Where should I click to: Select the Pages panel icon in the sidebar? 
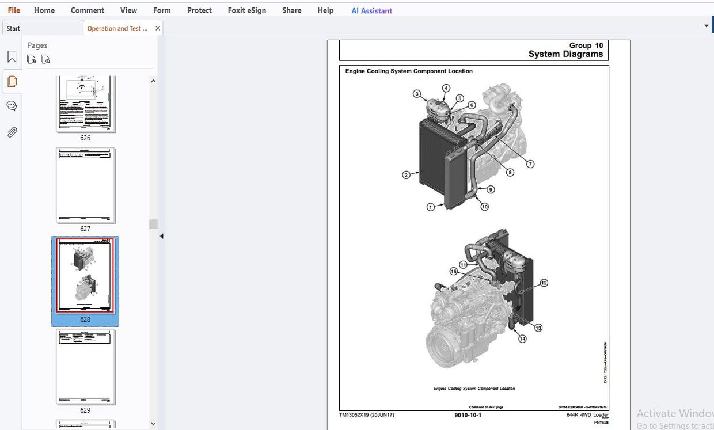tap(12, 81)
